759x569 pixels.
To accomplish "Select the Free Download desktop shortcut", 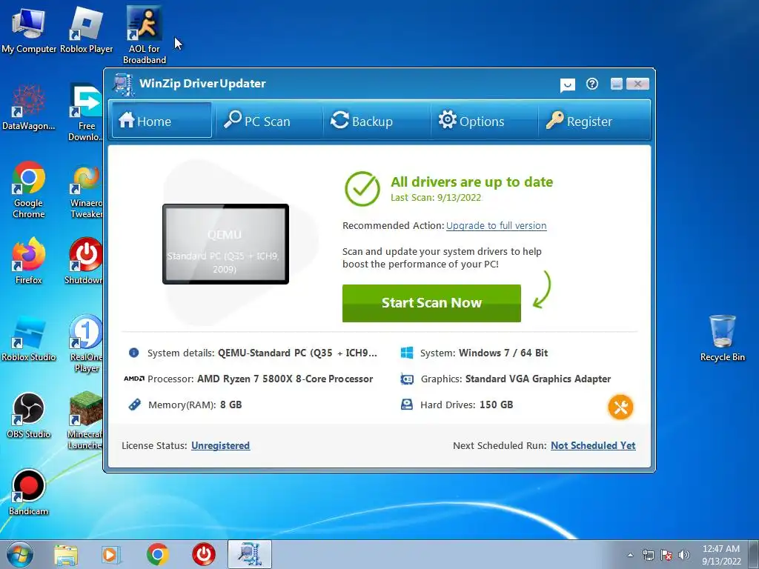I will [x=86, y=113].
